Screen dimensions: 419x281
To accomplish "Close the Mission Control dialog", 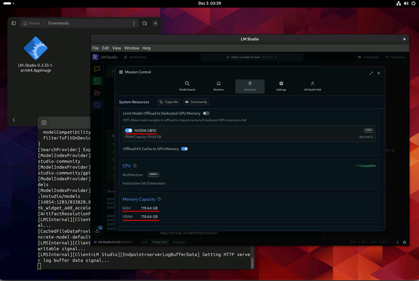I will (379, 73).
